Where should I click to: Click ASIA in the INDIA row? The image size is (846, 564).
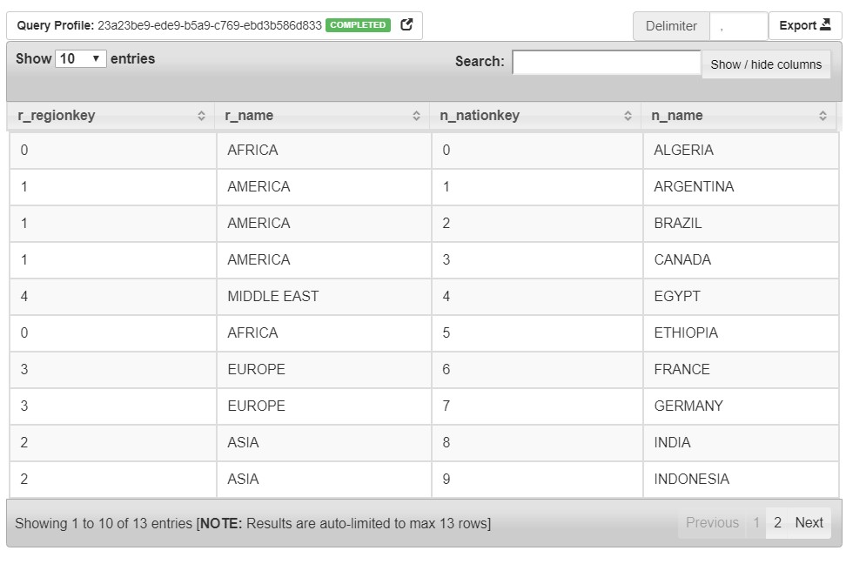324,442
